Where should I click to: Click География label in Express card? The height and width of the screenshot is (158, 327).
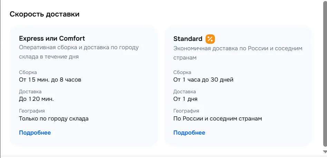click(x=32, y=111)
